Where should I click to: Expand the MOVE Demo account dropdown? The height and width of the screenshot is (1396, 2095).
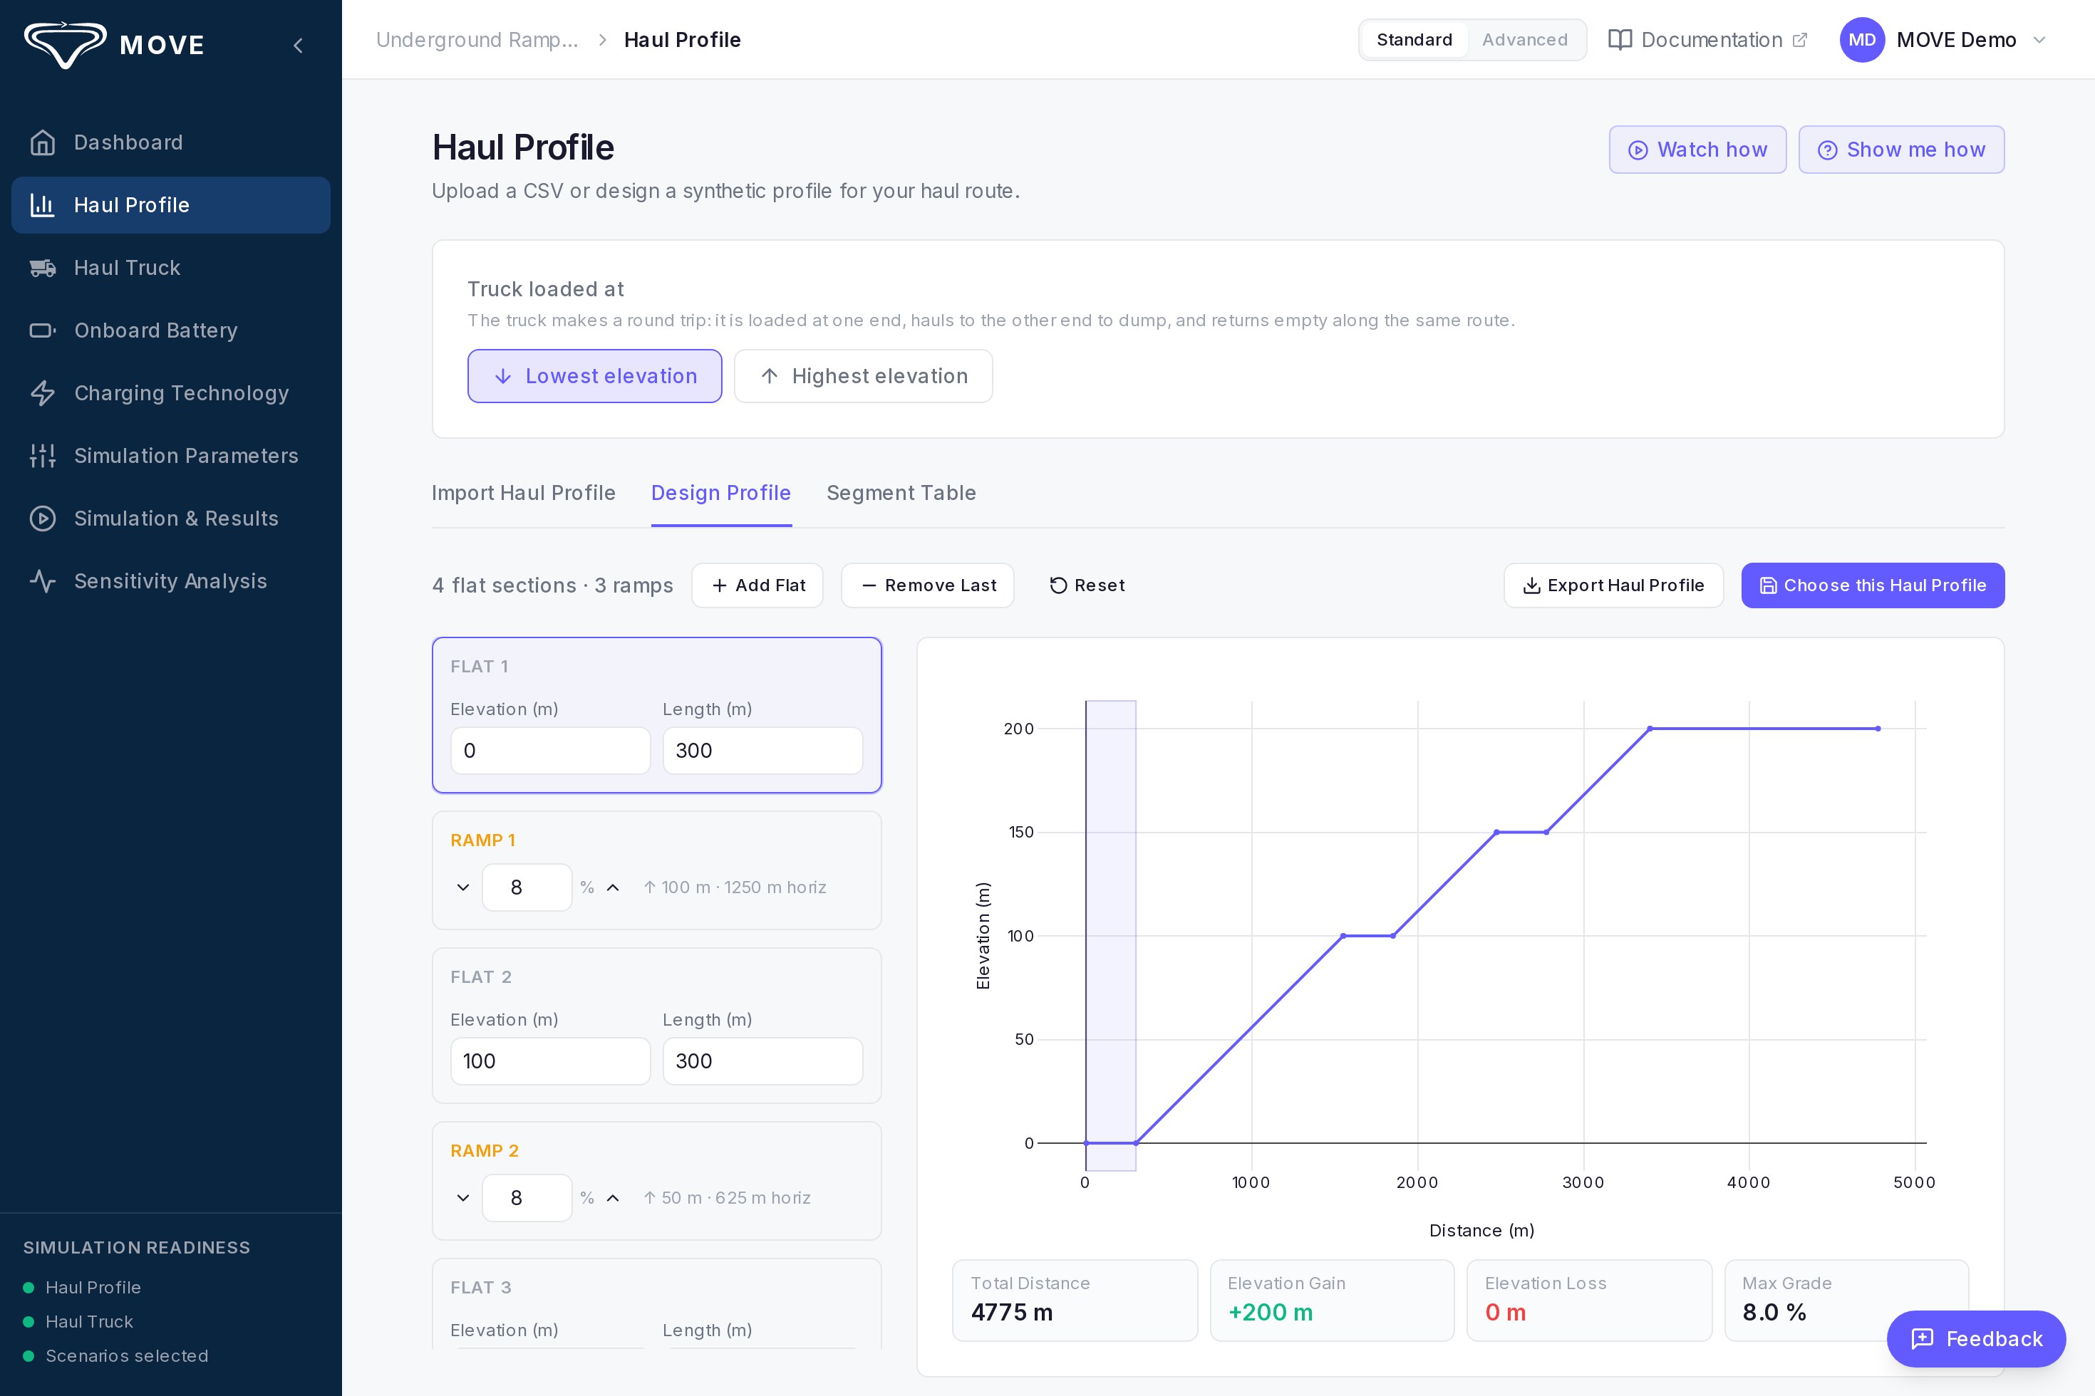click(2039, 40)
